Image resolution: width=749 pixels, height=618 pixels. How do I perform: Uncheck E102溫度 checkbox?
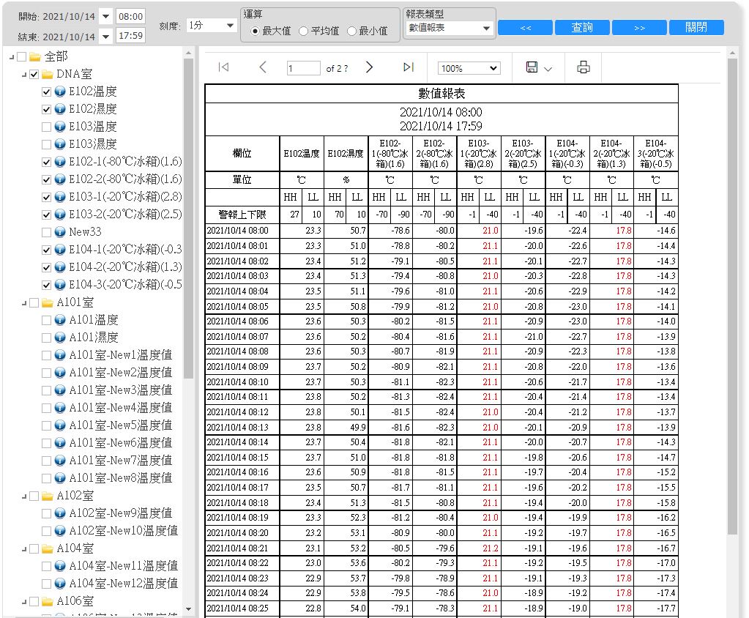point(46,92)
